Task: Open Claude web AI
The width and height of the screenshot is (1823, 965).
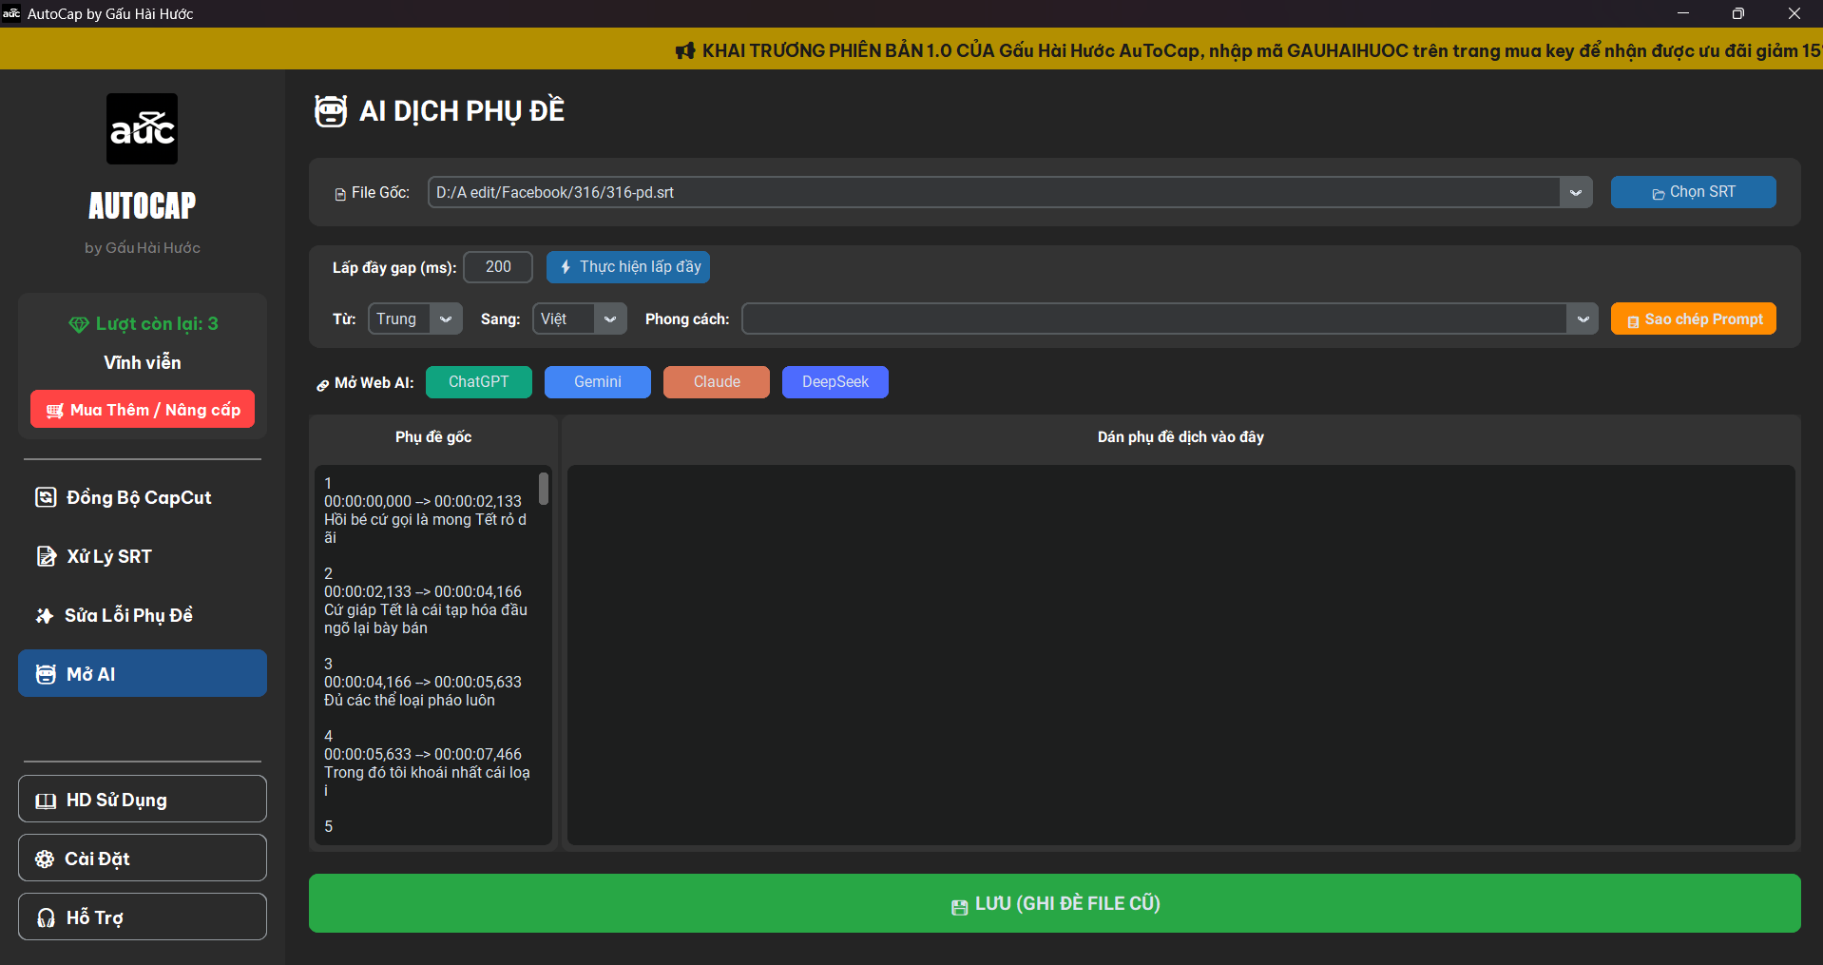Action: click(717, 382)
